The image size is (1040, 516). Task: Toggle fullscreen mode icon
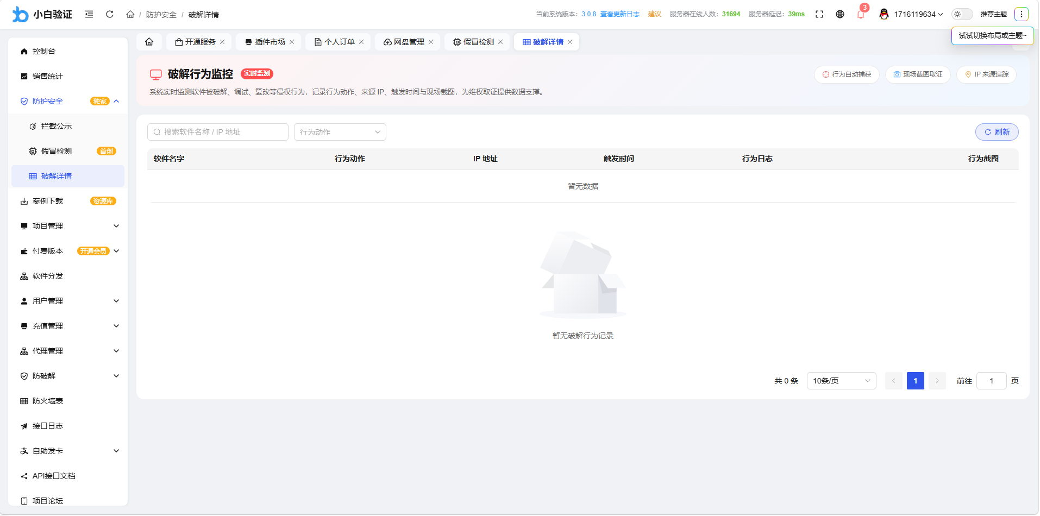pos(819,14)
